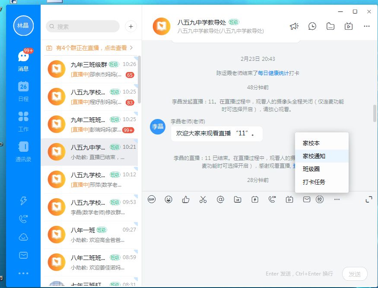Viewport: 378px width, 288px height.
Task: Expand the chat input box
Action: pos(369,199)
